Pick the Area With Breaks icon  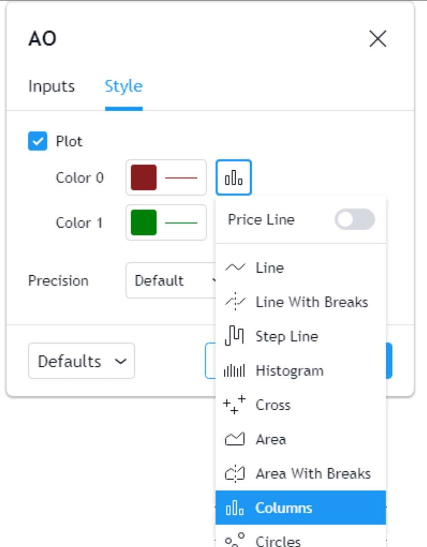[x=234, y=474]
